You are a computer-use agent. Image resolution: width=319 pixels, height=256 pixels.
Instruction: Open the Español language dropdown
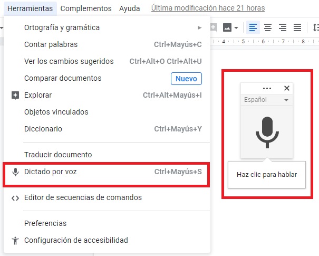pyautogui.click(x=266, y=100)
